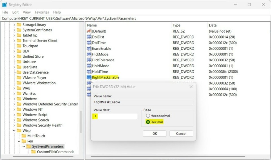The image size is (271, 160).
Task: Click the WAB folder icon
Action: 19,88
